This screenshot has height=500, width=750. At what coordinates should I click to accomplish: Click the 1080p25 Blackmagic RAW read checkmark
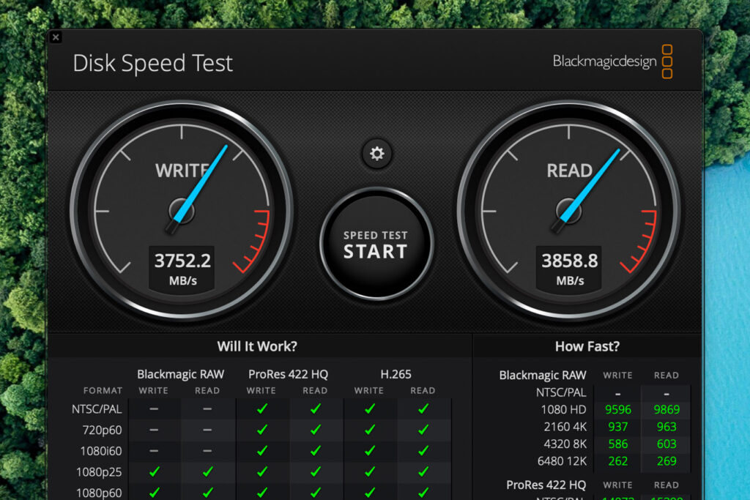click(x=207, y=471)
